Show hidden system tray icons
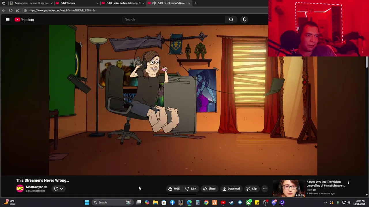The image size is (369, 207). [x=325, y=202]
